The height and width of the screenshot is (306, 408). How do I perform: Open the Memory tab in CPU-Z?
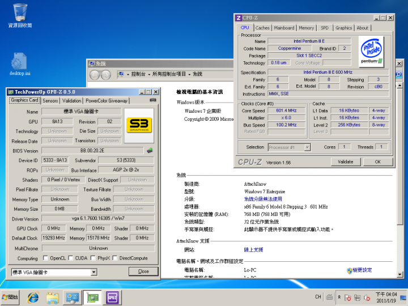coord(306,28)
